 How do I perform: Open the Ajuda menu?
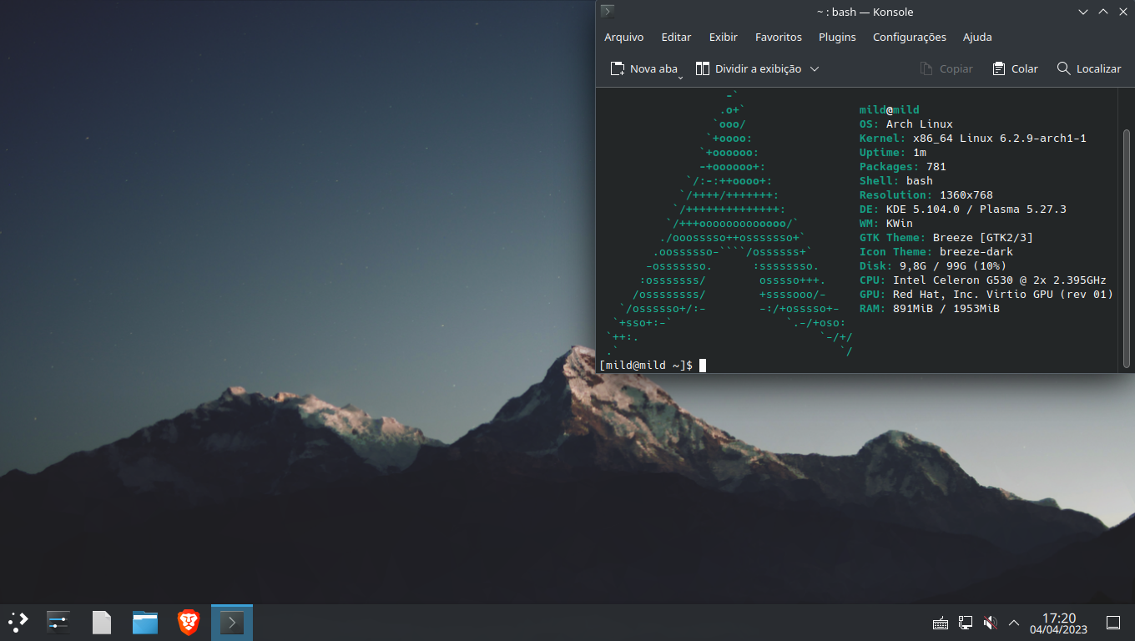coord(977,37)
